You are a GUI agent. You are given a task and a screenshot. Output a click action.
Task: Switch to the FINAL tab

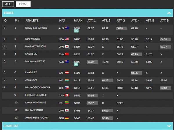coord(23,4)
